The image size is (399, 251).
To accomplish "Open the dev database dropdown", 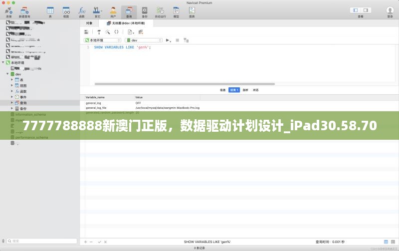I will 144,40.
